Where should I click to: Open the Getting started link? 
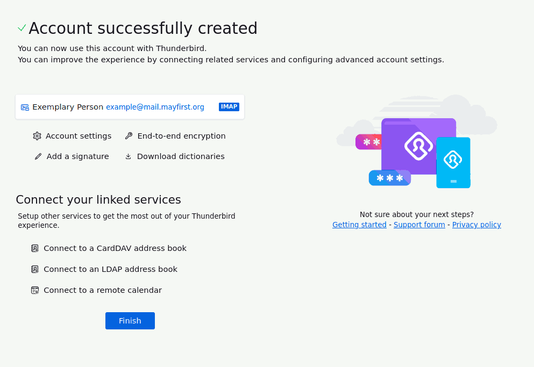pos(359,225)
